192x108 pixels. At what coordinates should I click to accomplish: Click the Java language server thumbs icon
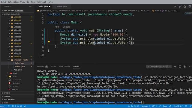coord(170,106)
